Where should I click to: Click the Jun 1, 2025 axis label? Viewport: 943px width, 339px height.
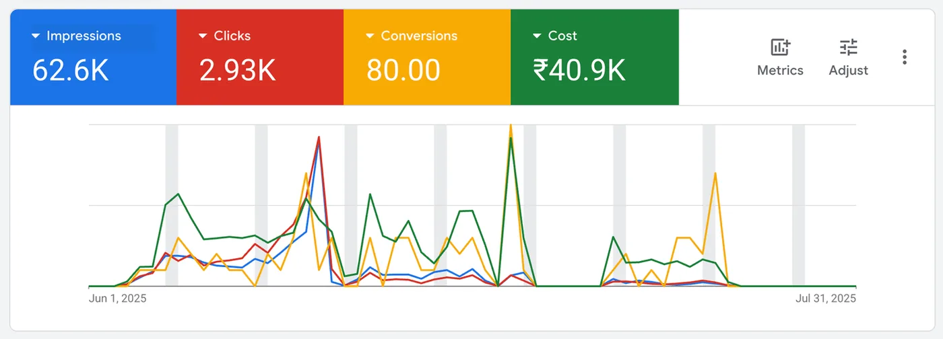[x=117, y=298]
